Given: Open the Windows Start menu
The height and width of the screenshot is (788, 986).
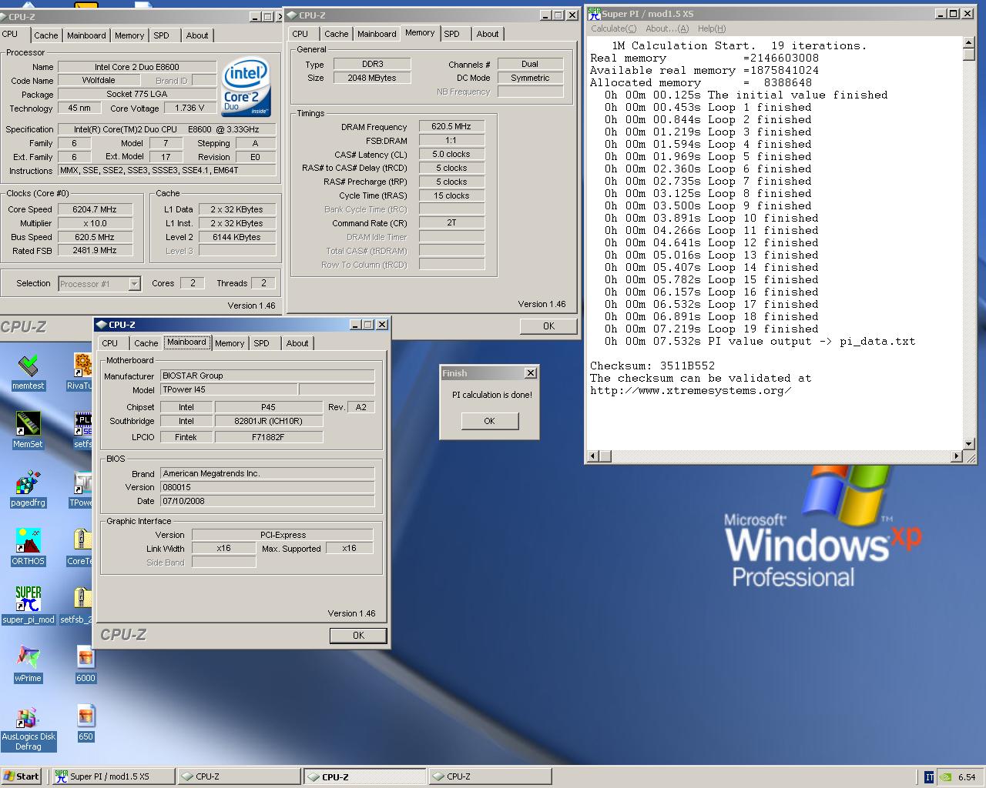Looking at the screenshot, I should pyautogui.click(x=22, y=776).
